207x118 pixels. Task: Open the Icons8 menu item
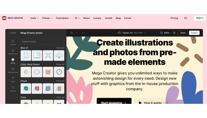tap(109, 18)
